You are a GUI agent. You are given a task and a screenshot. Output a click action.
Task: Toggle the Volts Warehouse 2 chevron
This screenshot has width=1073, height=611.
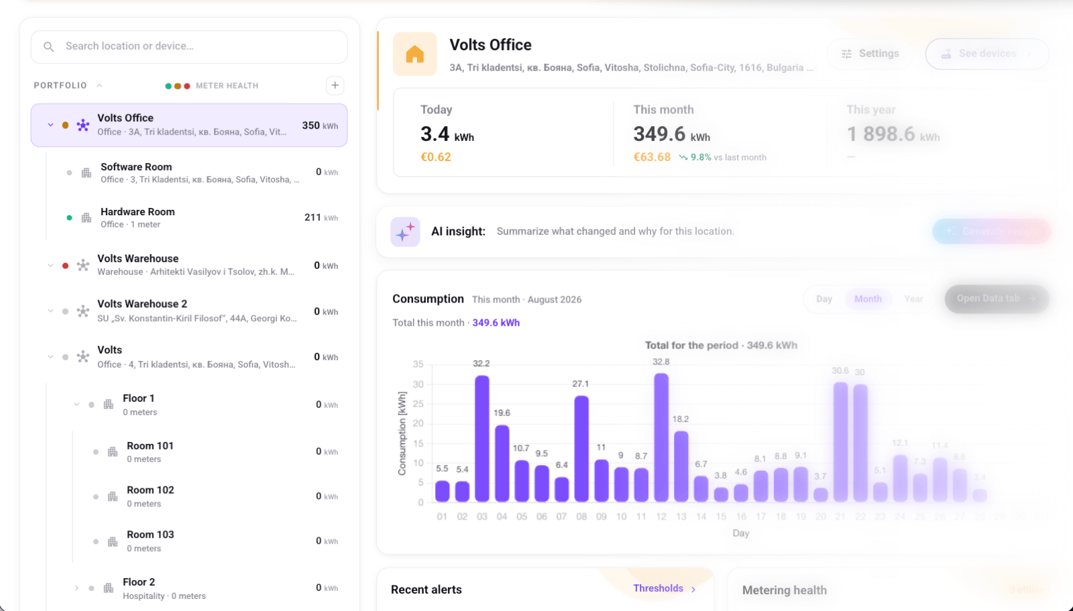click(x=50, y=311)
